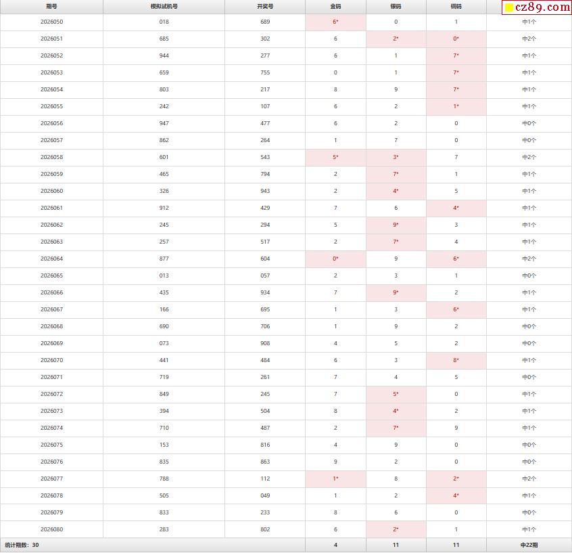
Task: Select period number 2026076
Action: [51, 462]
